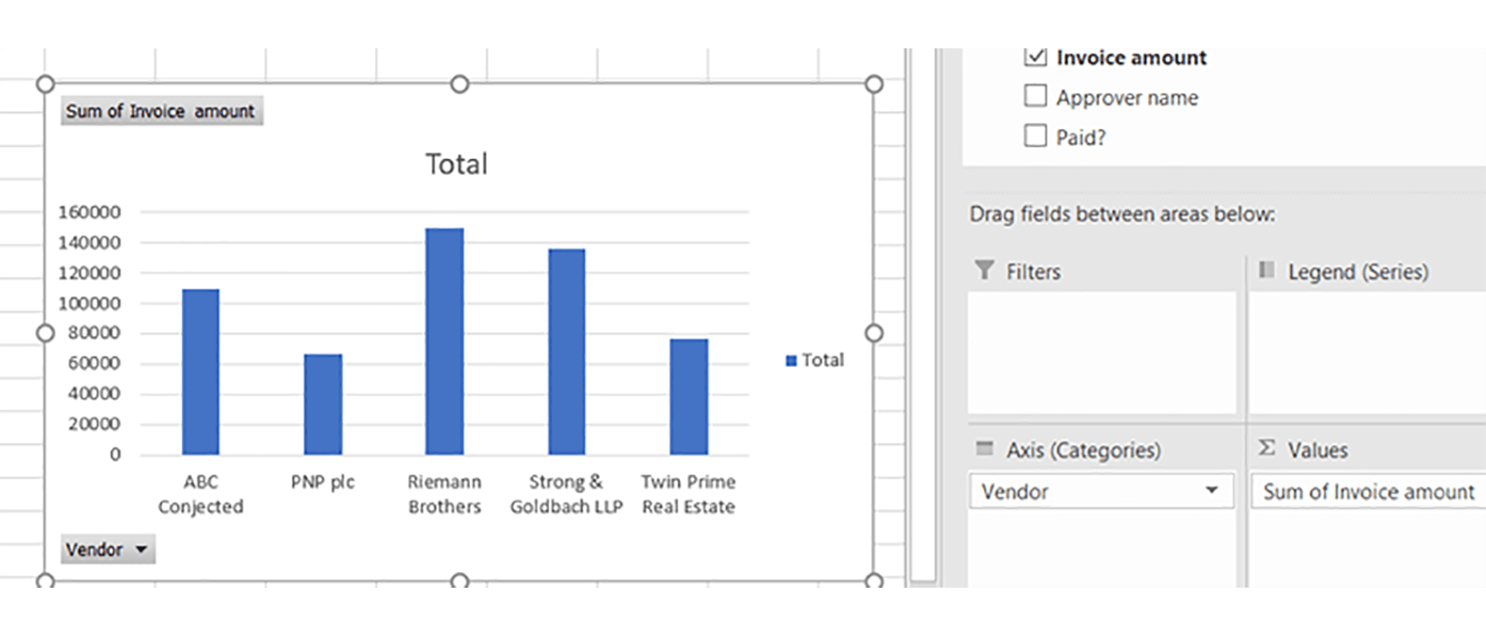Uncheck the Invoice amount field
Image resolution: width=1486 pixels, height=637 pixels.
pos(1036,58)
